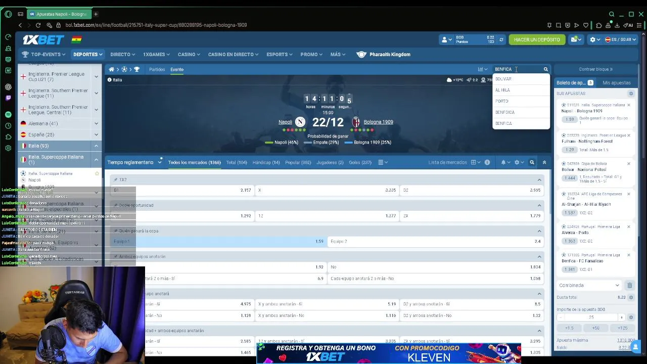Click the search magnifier beside BENFICA
The width and height of the screenshot is (647, 364).
(x=545, y=69)
